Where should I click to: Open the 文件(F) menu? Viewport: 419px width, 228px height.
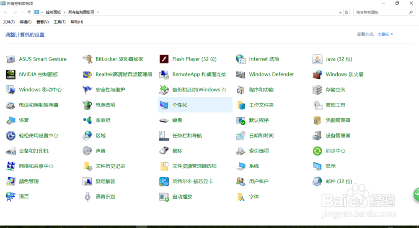pyautogui.click(x=9, y=22)
